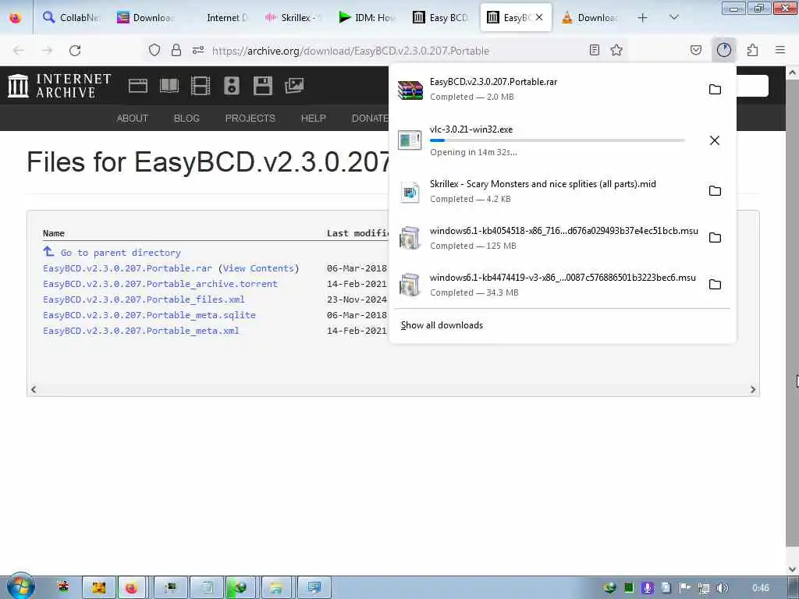Switch to the VLC Download tab
This screenshot has width=799, height=599.
[590, 17]
